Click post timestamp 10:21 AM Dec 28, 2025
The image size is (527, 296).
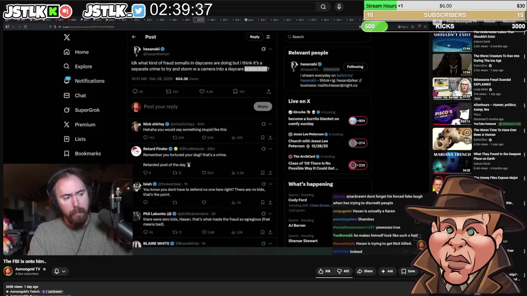[152, 79]
